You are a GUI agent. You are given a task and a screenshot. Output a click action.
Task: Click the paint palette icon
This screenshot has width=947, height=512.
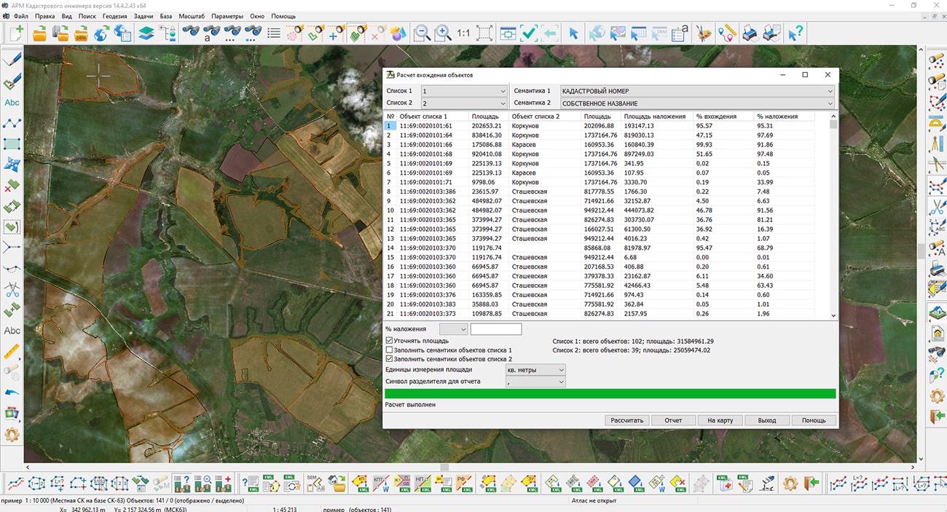pyautogui.click(x=703, y=33)
